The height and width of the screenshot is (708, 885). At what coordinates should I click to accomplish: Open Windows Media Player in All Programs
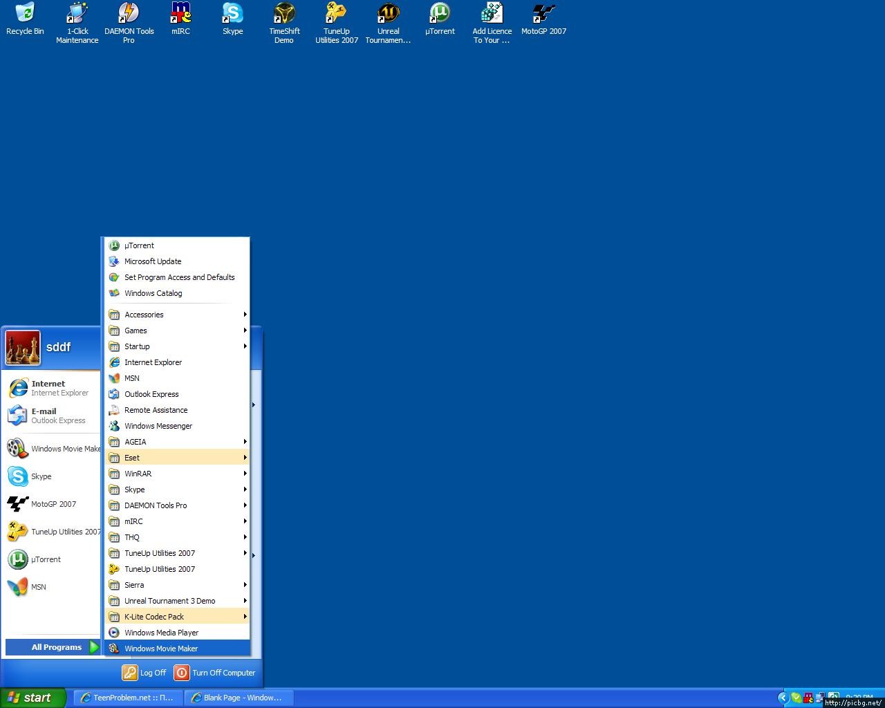[x=177, y=633]
